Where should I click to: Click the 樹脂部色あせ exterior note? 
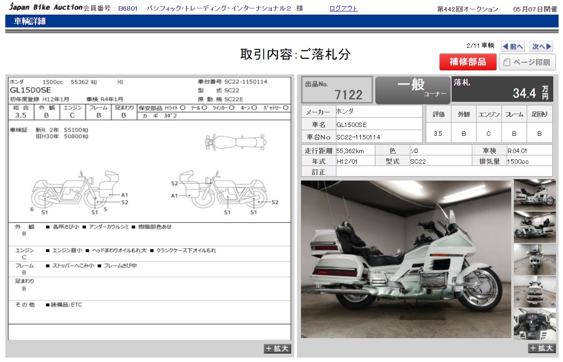pyautogui.click(x=152, y=227)
